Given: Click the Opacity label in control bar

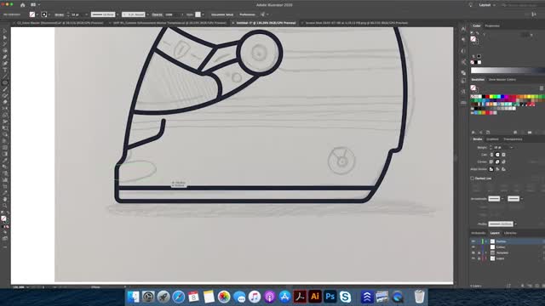Looking at the screenshot, I should coord(157,14).
